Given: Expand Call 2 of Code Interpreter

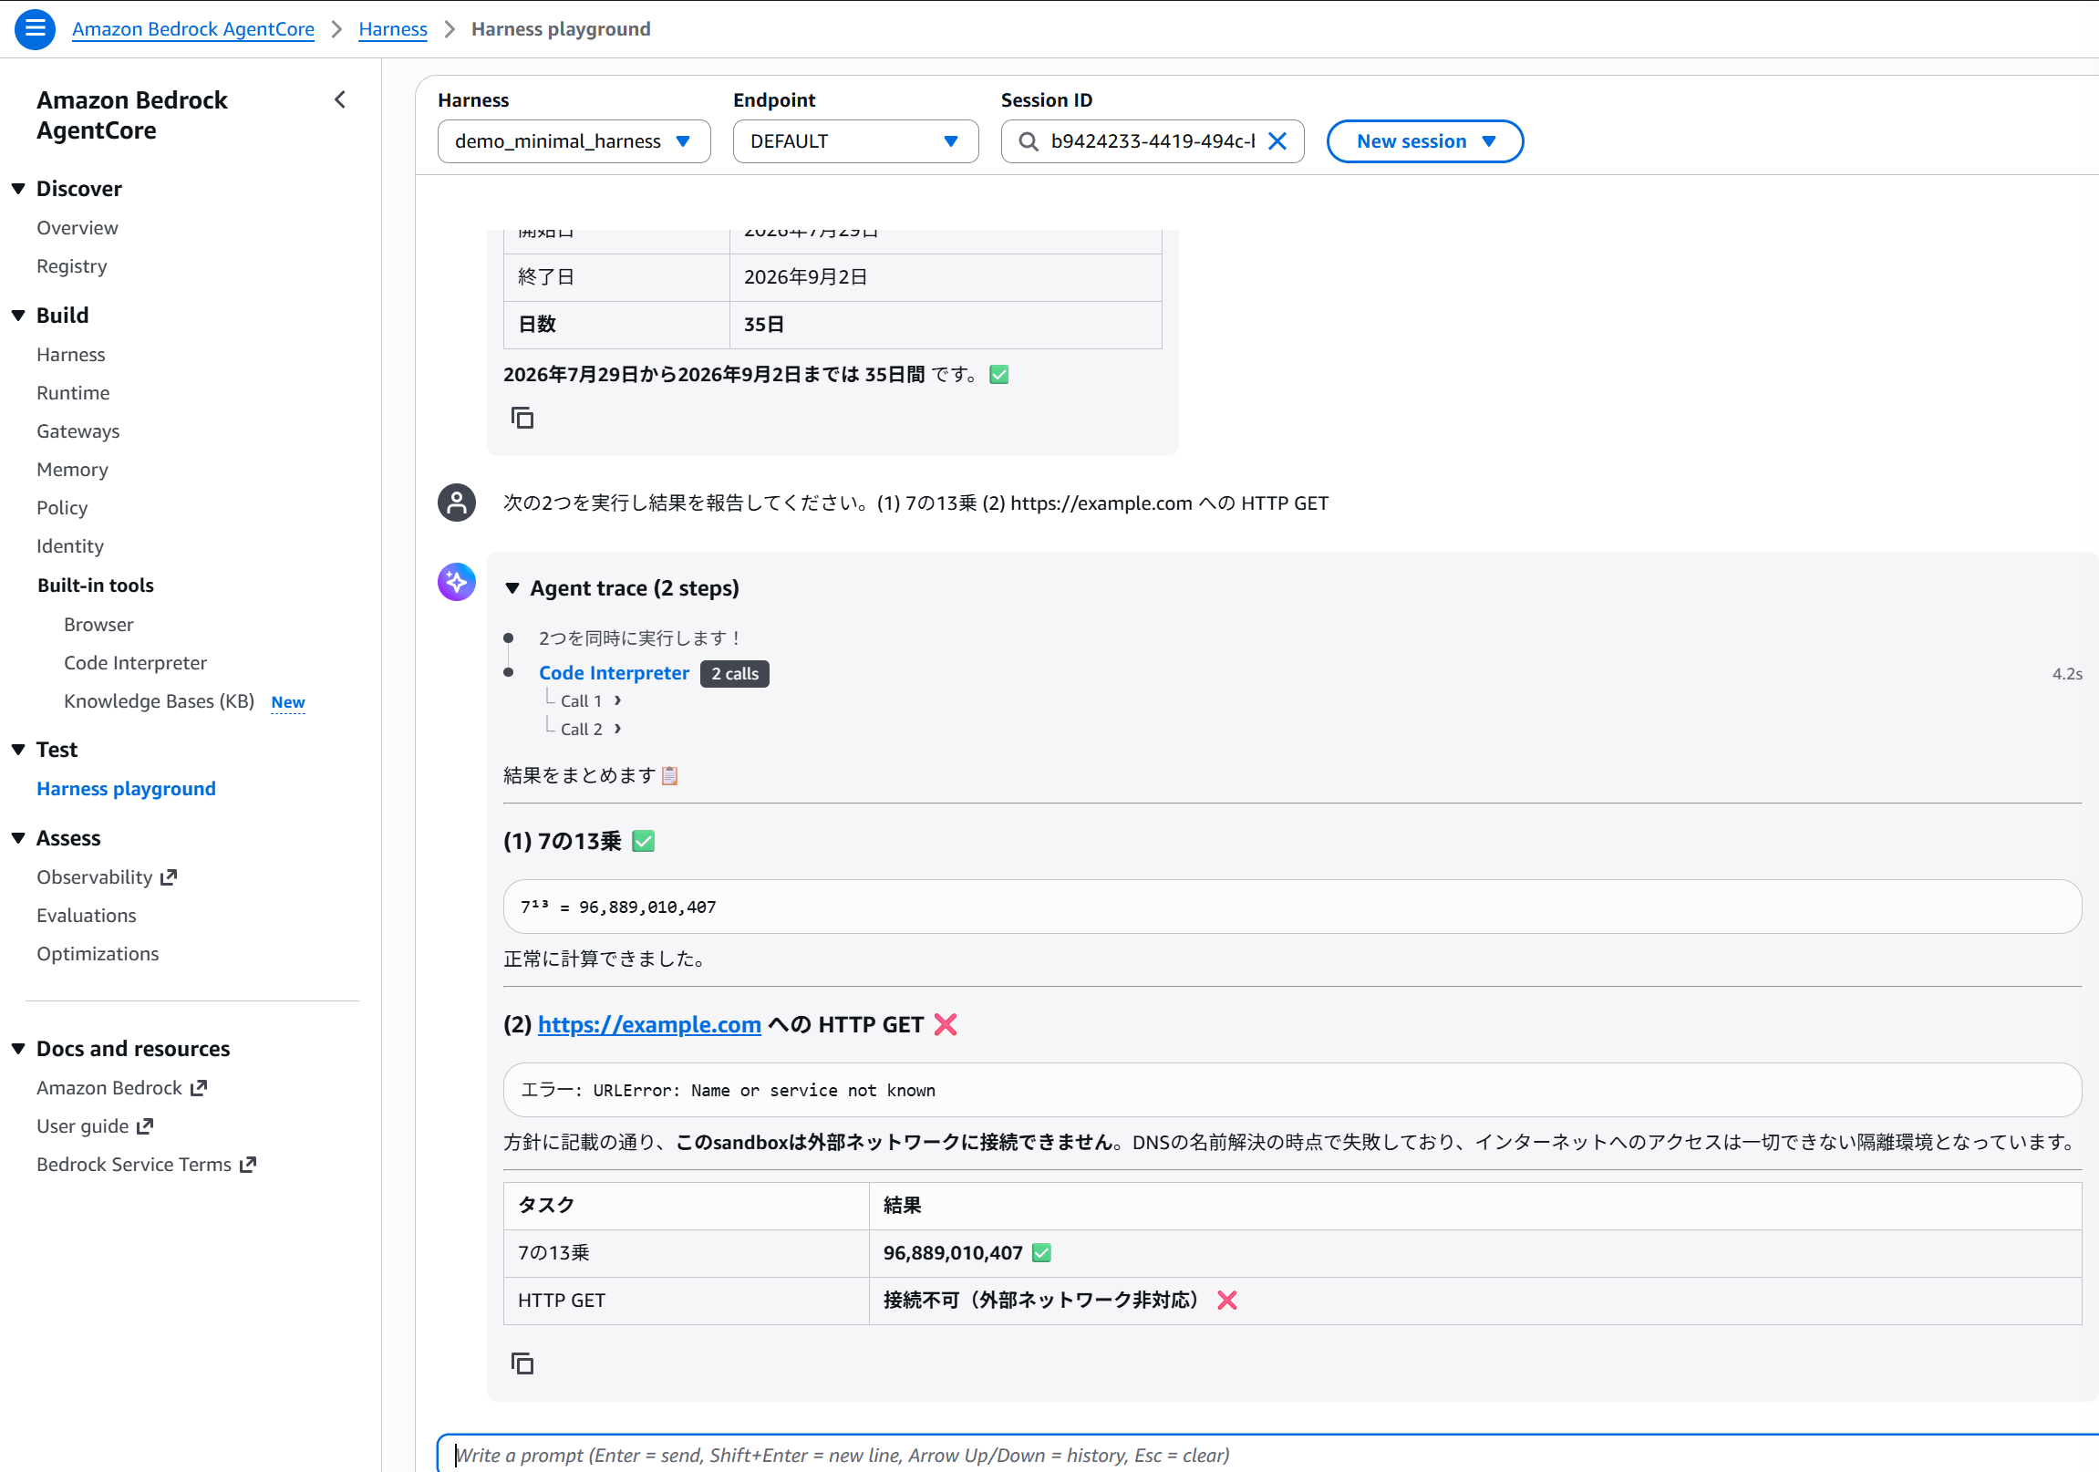Looking at the screenshot, I should pyautogui.click(x=591, y=729).
